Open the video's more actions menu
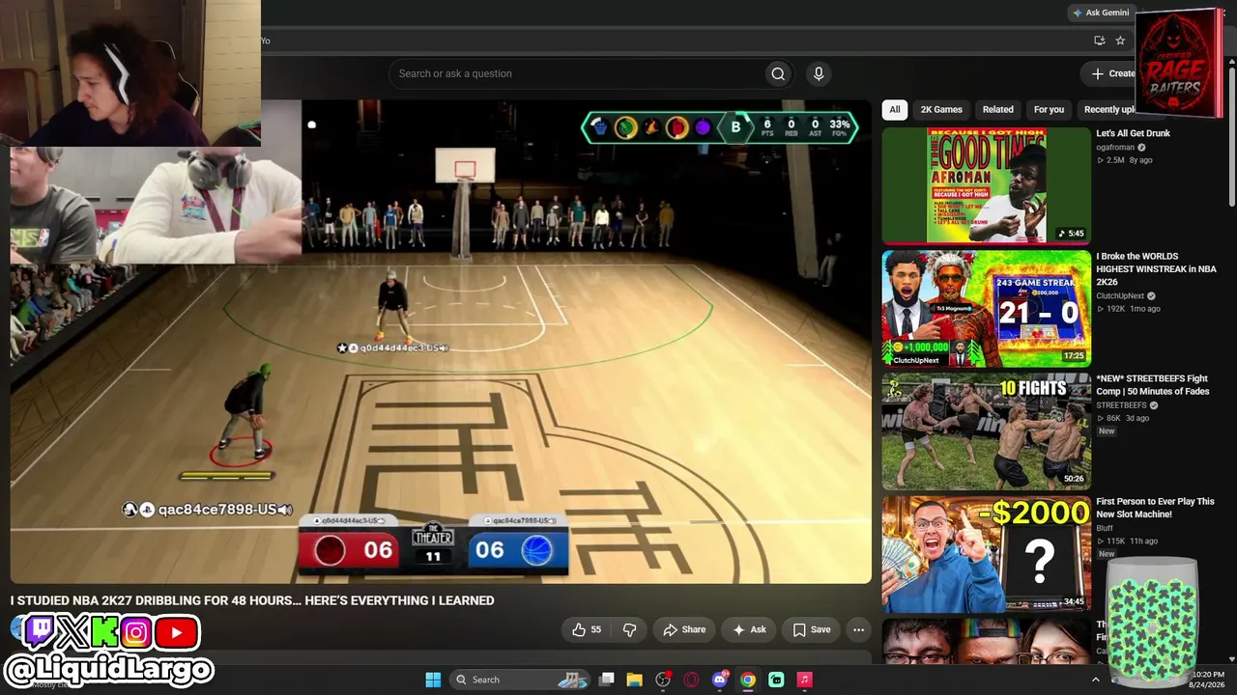This screenshot has width=1237, height=695. click(858, 629)
